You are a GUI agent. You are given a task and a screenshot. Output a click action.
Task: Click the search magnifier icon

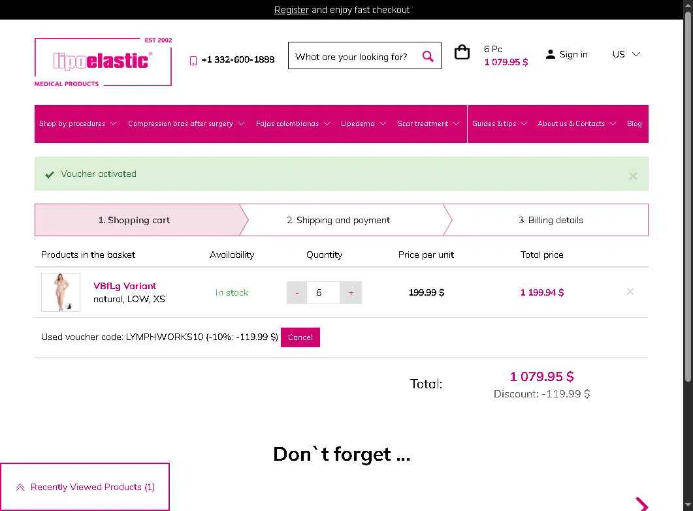(x=427, y=56)
